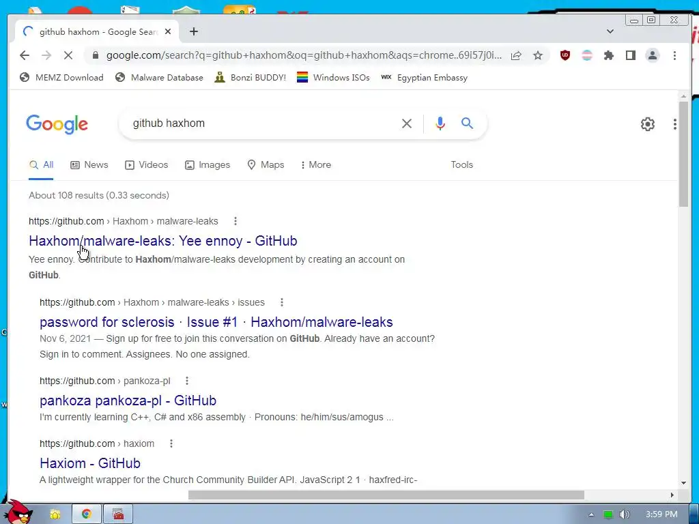Bookmark this page with the star

pyautogui.click(x=538, y=55)
